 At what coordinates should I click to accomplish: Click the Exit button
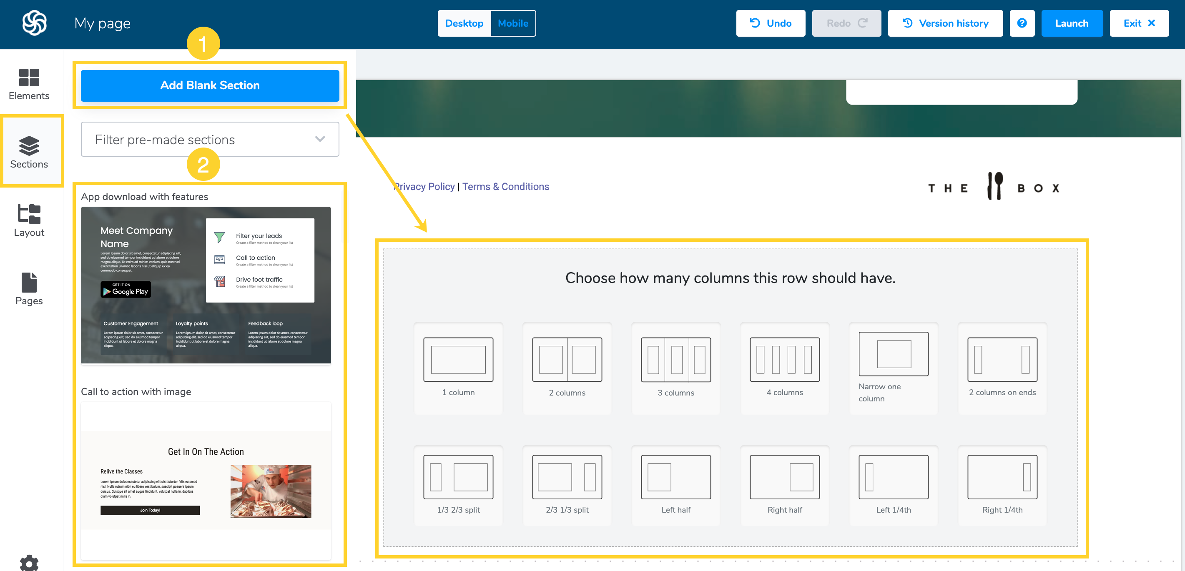tap(1139, 23)
